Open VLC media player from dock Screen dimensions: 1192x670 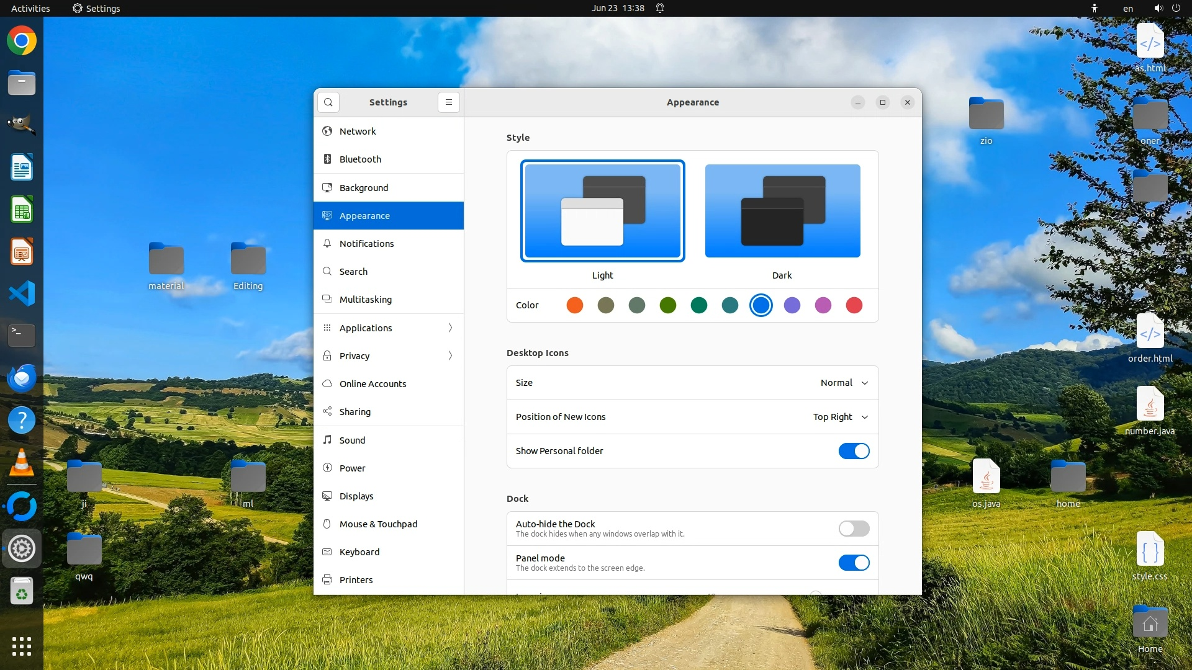(22, 463)
